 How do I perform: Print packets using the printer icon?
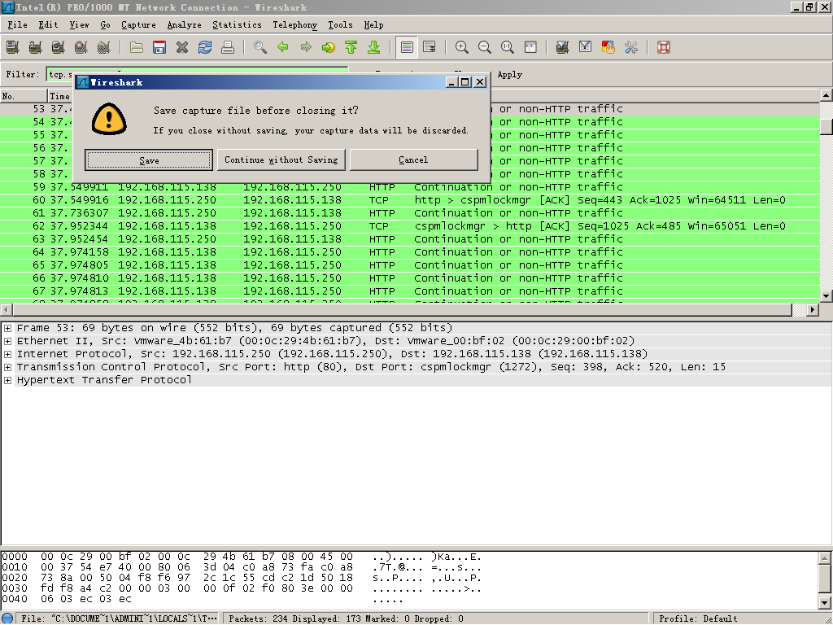(x=228, y=47)
